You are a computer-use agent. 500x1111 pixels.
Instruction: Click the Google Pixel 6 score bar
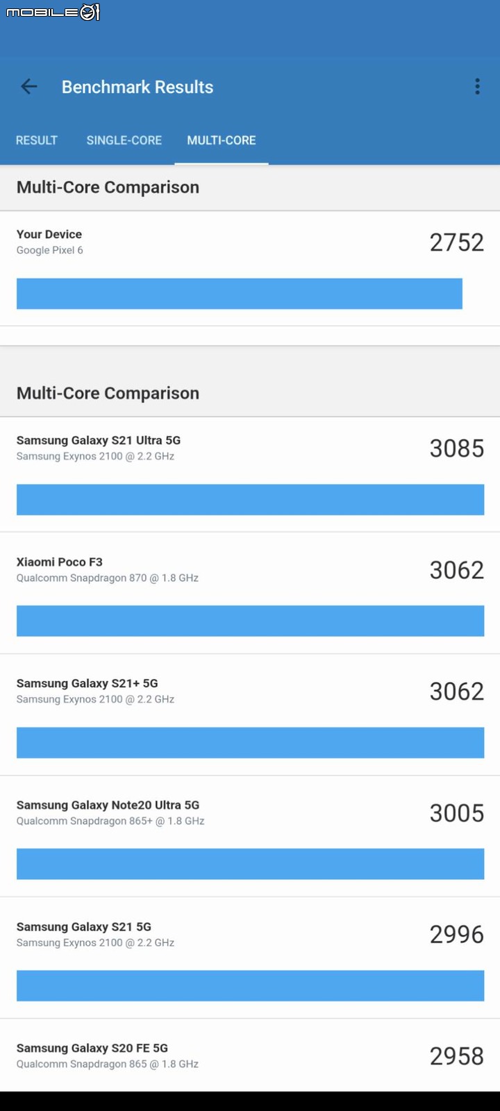pos(240,294)
